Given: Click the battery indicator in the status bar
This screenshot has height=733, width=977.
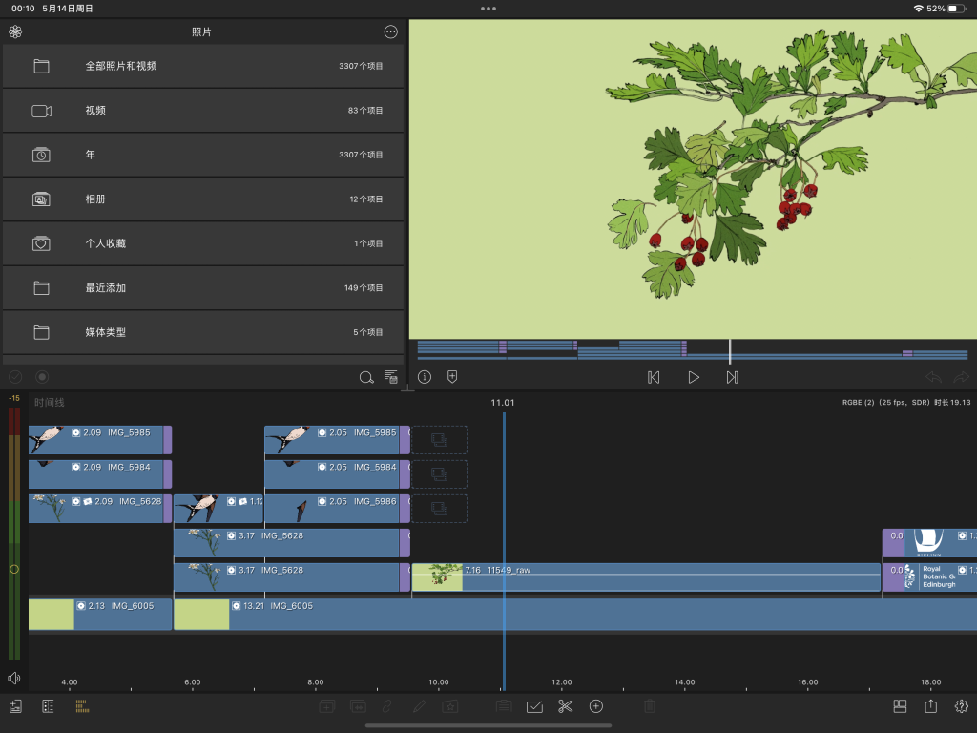Looking at the screenshot, I should point(956,9).
